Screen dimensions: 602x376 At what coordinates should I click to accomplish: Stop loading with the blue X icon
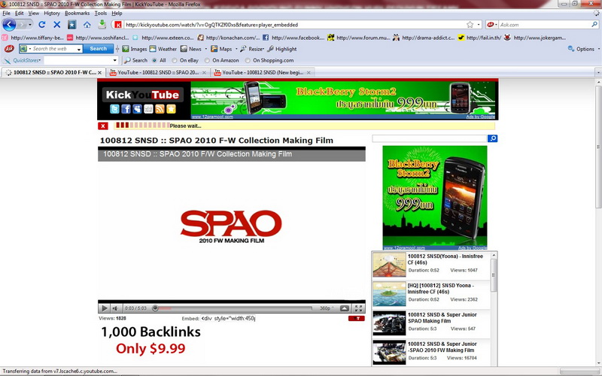pyautogui.click(x=57, y=25)
